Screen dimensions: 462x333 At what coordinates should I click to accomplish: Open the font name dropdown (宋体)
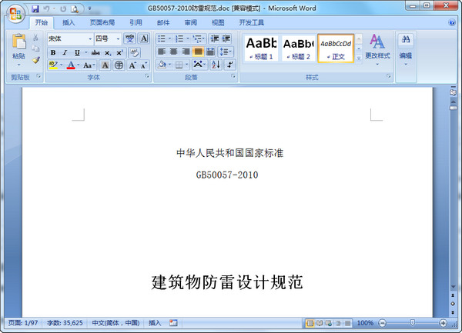click(90, 38)
